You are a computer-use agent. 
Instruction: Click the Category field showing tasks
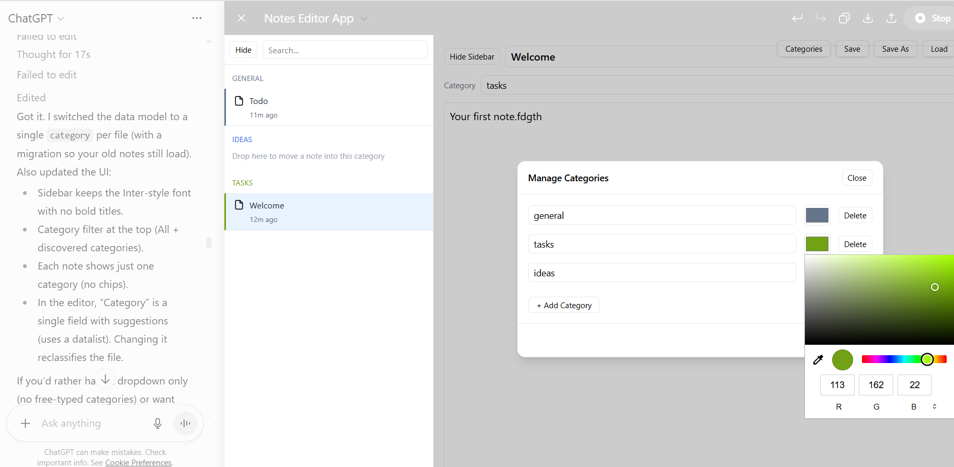[717, 85]
